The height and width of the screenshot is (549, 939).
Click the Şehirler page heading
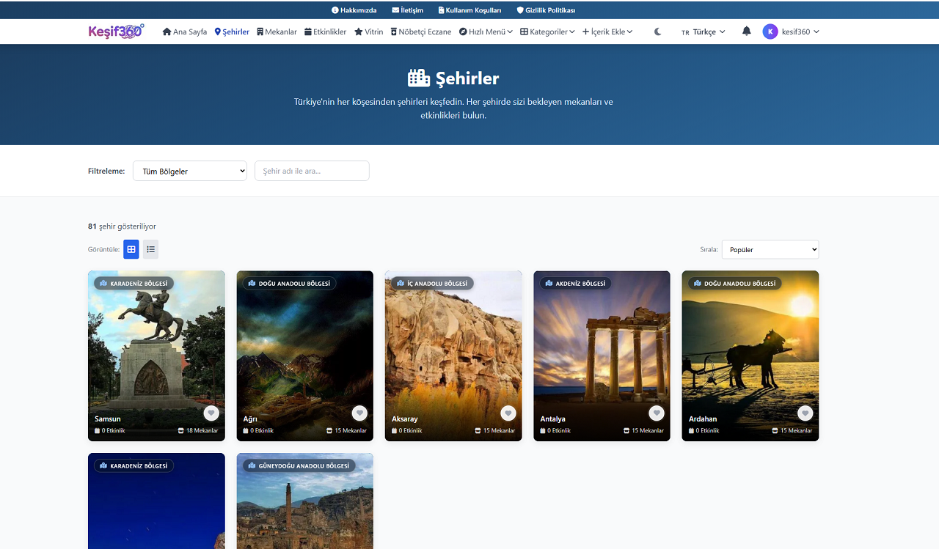(453, 78)
